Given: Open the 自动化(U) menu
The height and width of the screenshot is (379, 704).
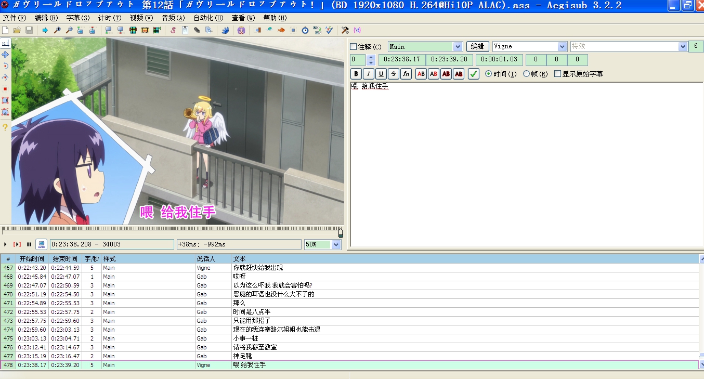Looking at the screenshot, I should [208, 18].
